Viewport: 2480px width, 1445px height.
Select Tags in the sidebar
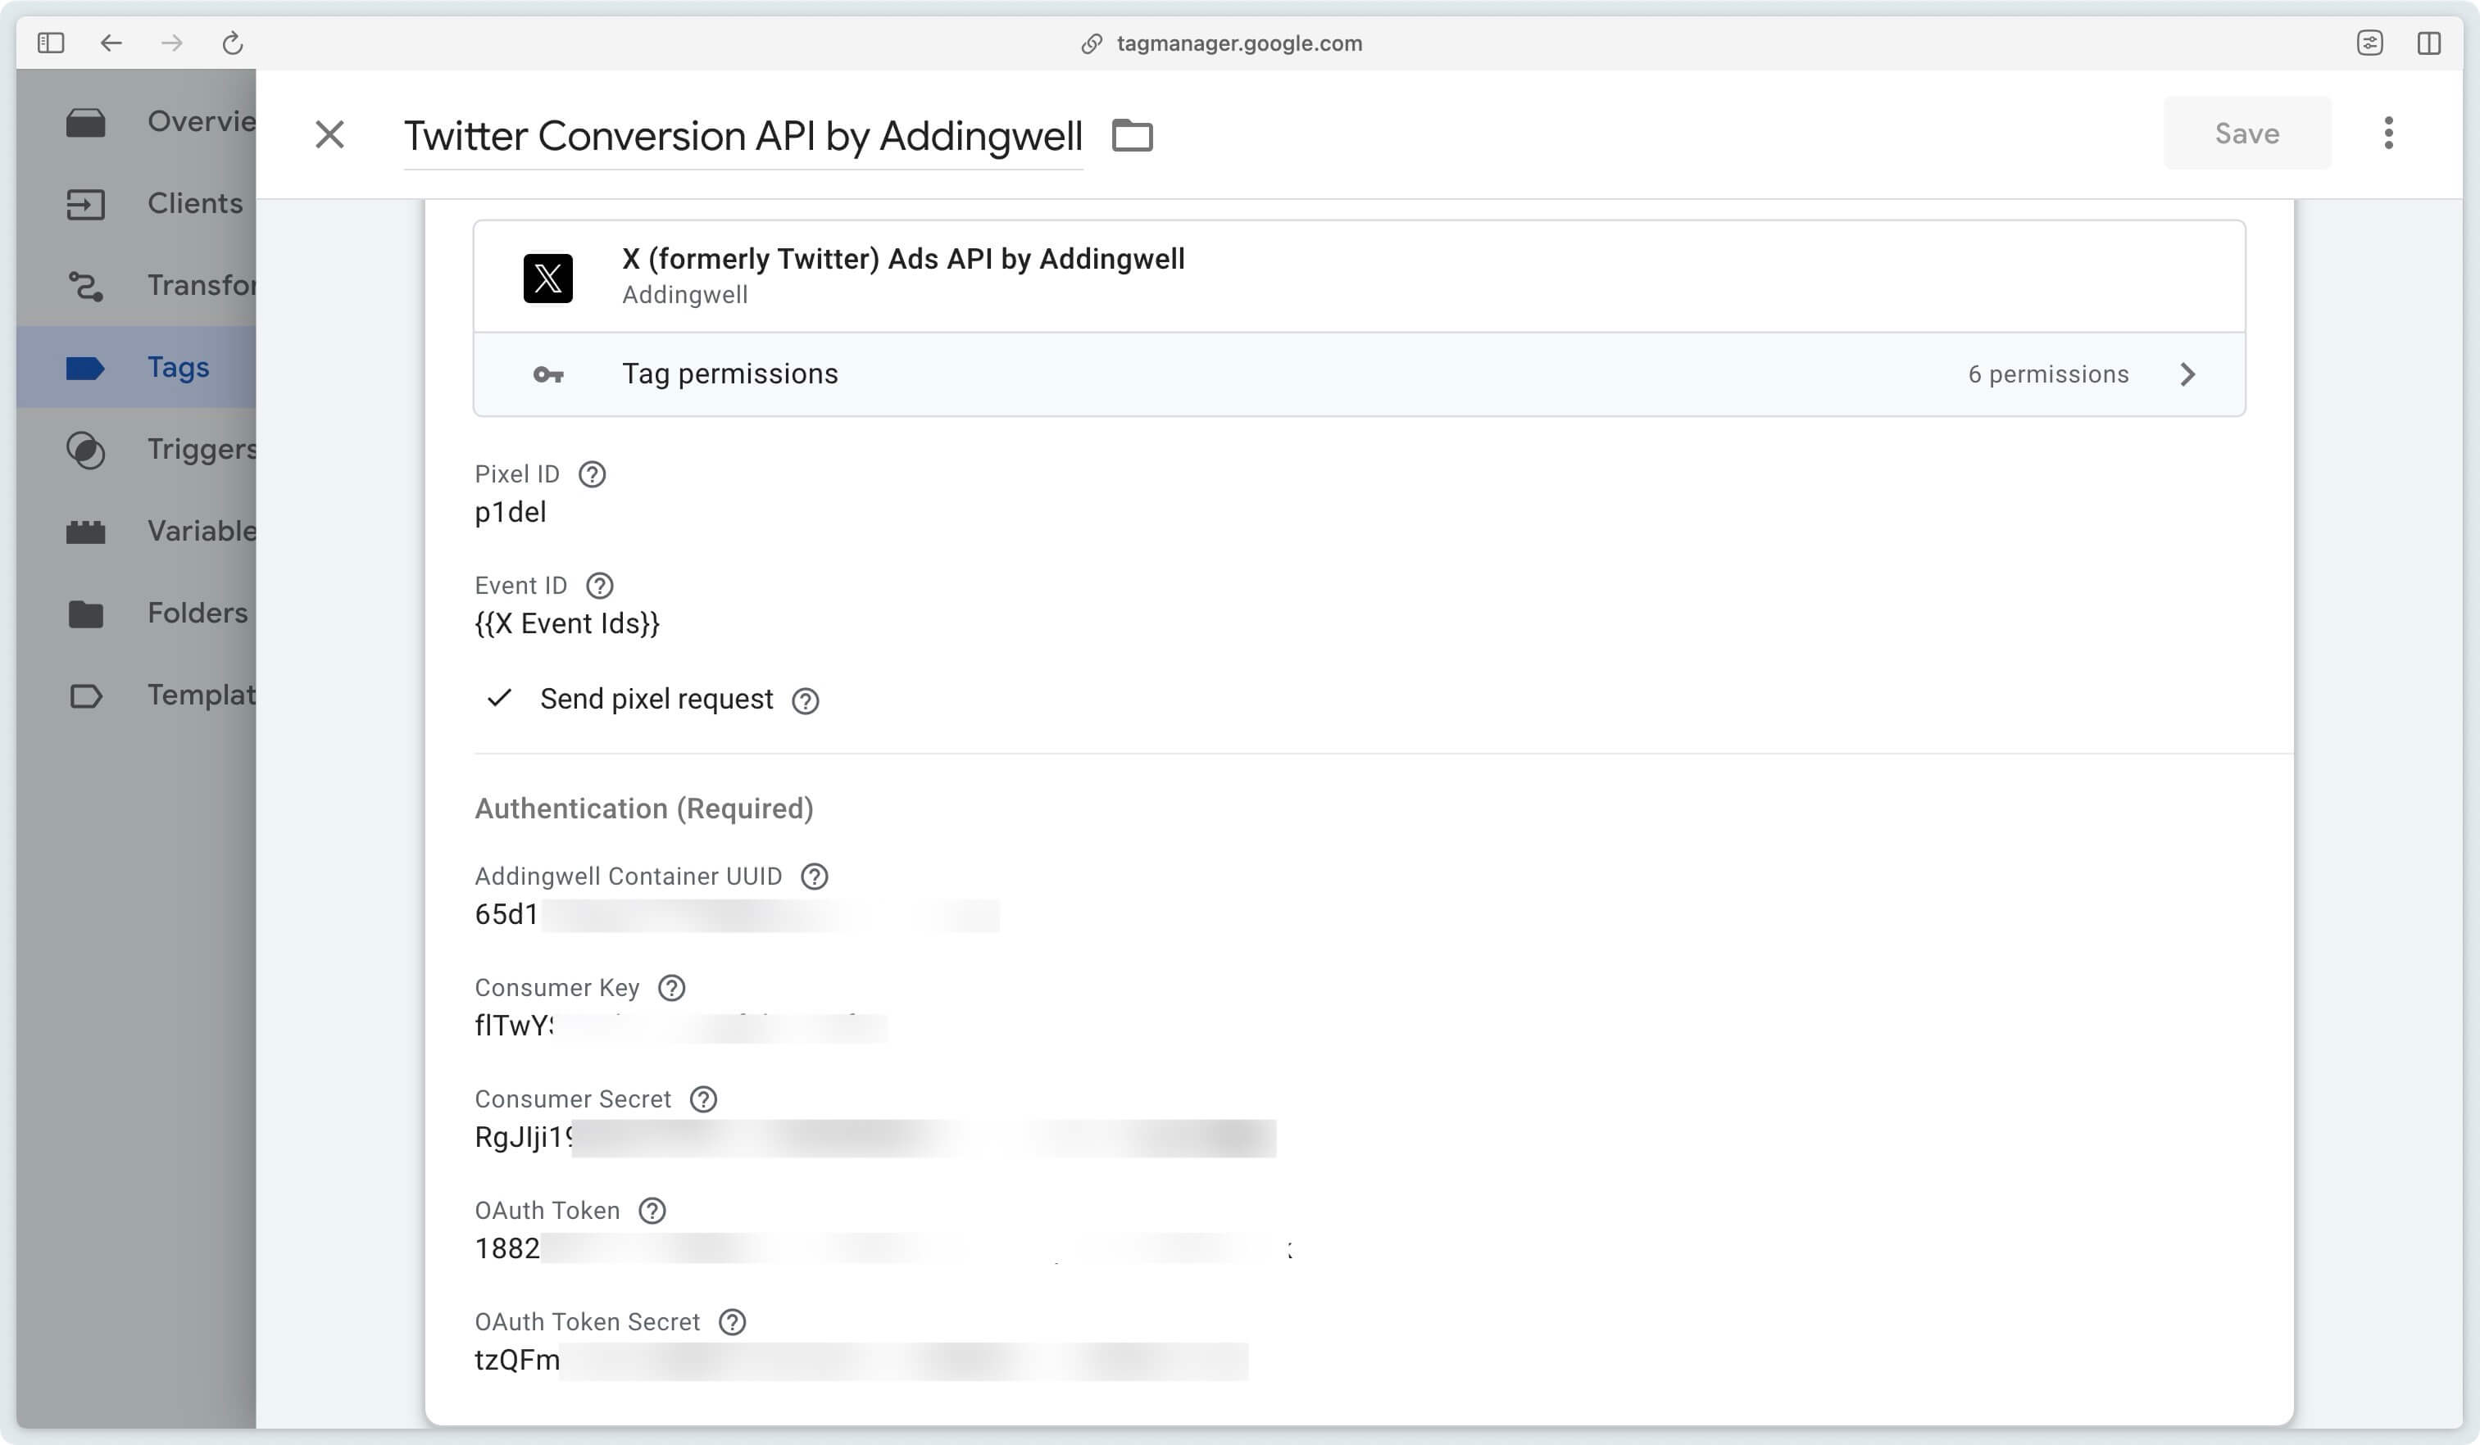[136, 368]
